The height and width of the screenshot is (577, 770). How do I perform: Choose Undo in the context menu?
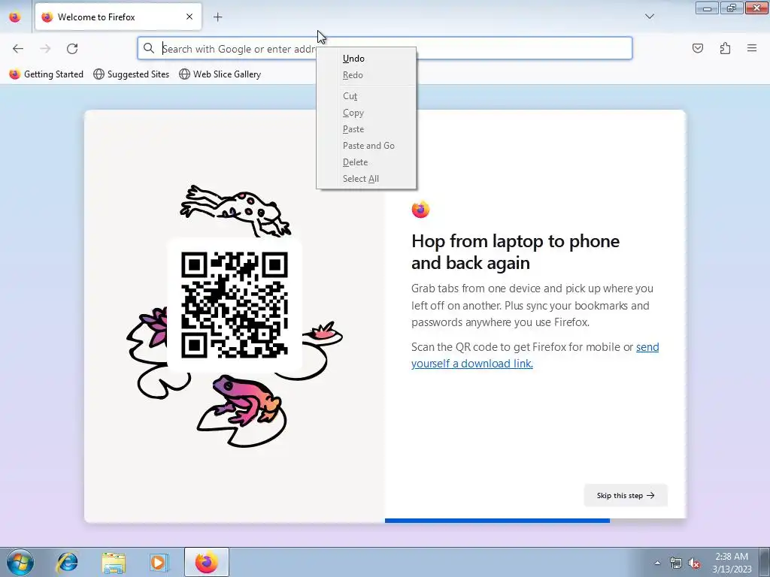coord(366,59)
